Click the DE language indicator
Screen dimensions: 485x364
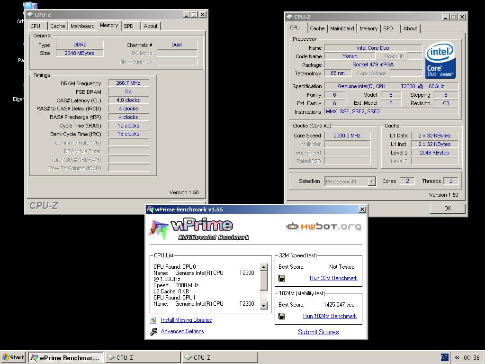(444, 357)
